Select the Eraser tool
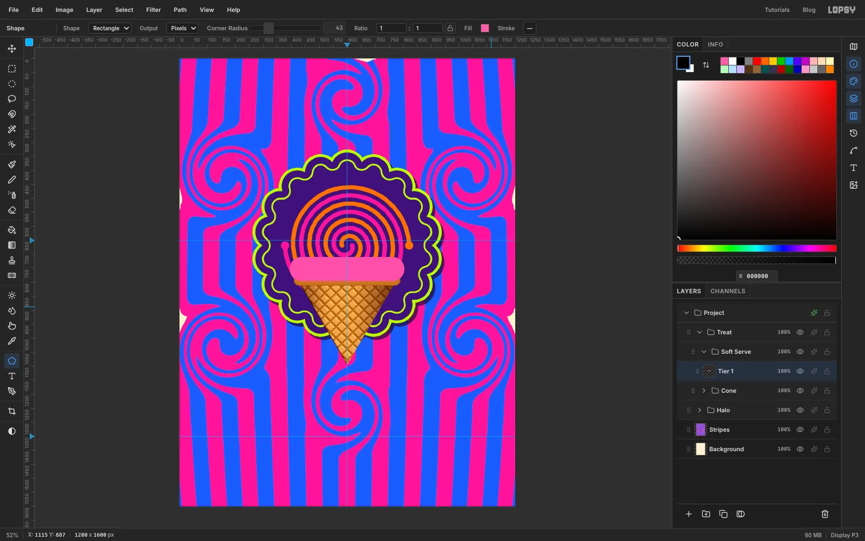The image size is (865, 541). click(12, 210)
